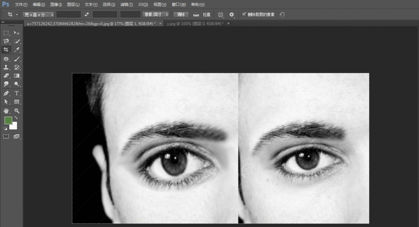Toggle Quick Mask mode
Screen dimensions: 419x227
(x=6, y=136)
